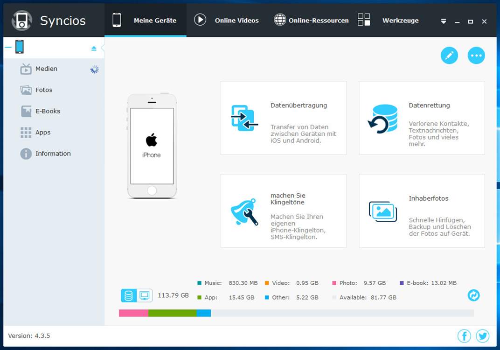
Task: Click the bell with wrench ringtone icon
Action: 244,212
